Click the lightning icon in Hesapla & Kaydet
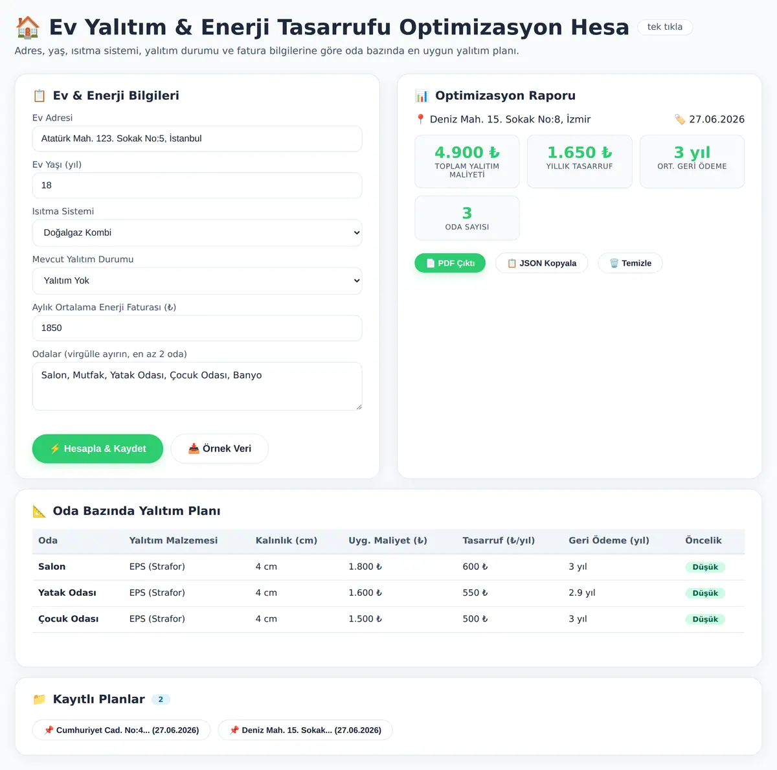 click(55, 449)
